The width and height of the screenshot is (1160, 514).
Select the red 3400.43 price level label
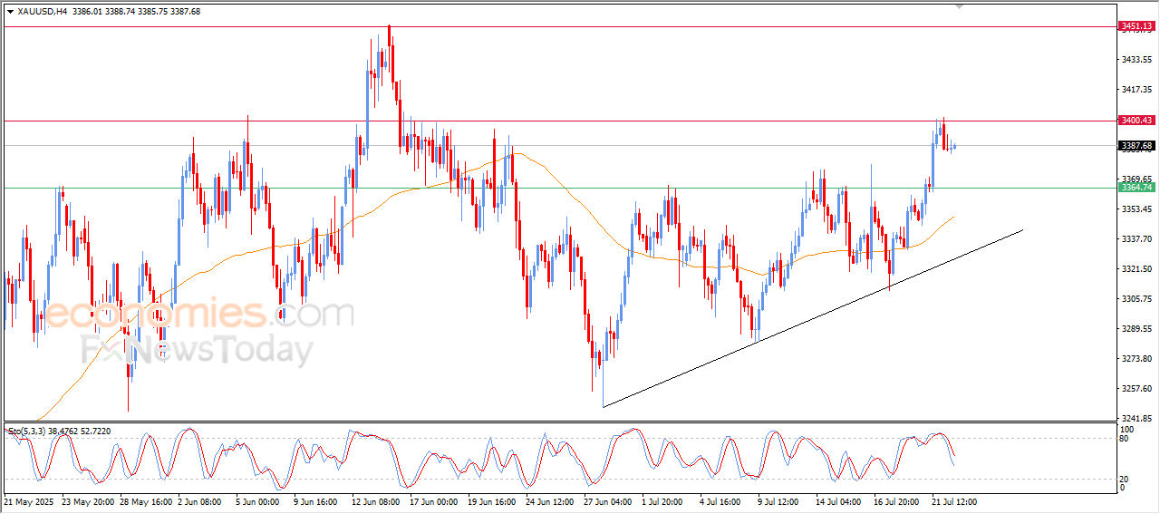1136,121
